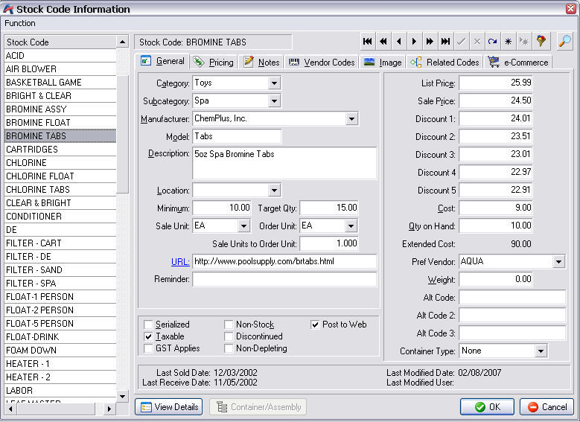Expand the Order Unit dropdown
The image size is (580, 422).
pyautogui.click(x=351, y=226)
